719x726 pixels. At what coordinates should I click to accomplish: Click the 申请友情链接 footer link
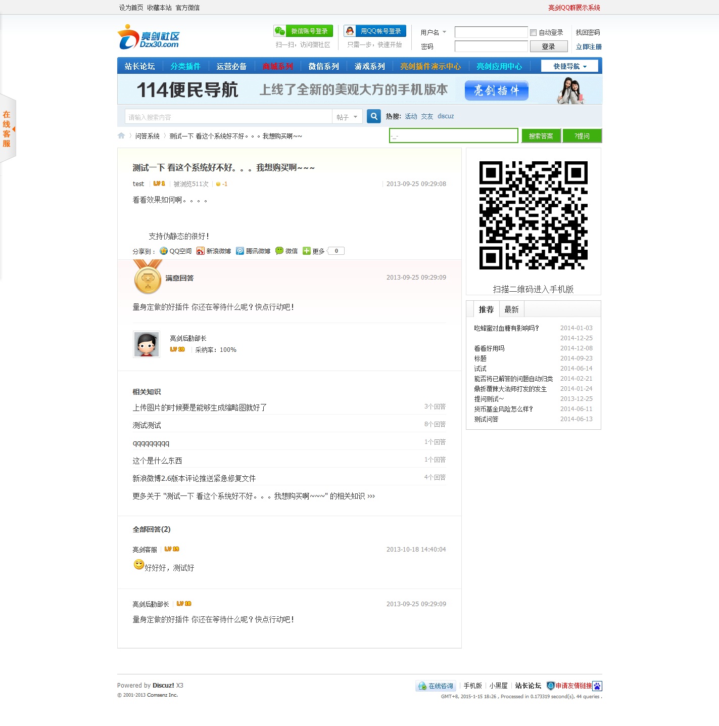tap(573, 686)
